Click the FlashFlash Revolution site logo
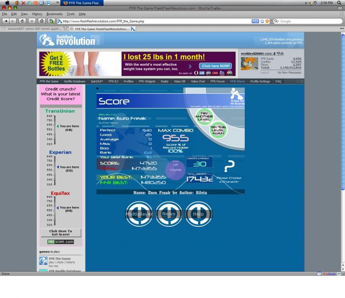The image size is (345, 298). (x=67, y=40)
